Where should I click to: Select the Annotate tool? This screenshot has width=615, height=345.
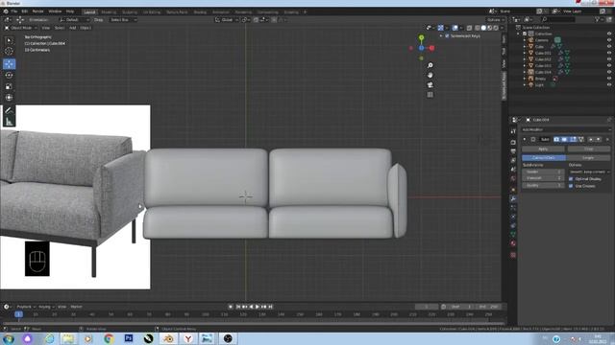pyautogui.click(x=9, y=111)
